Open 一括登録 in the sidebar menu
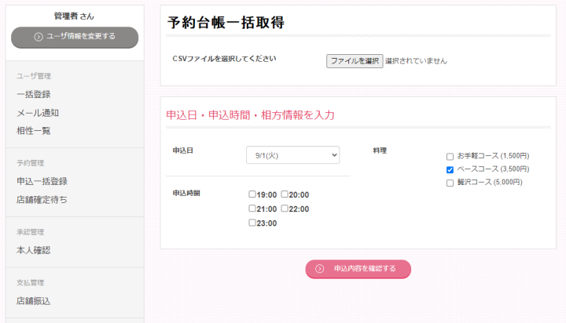Screen dimensions: 566x323 click(x=34, y=94)
